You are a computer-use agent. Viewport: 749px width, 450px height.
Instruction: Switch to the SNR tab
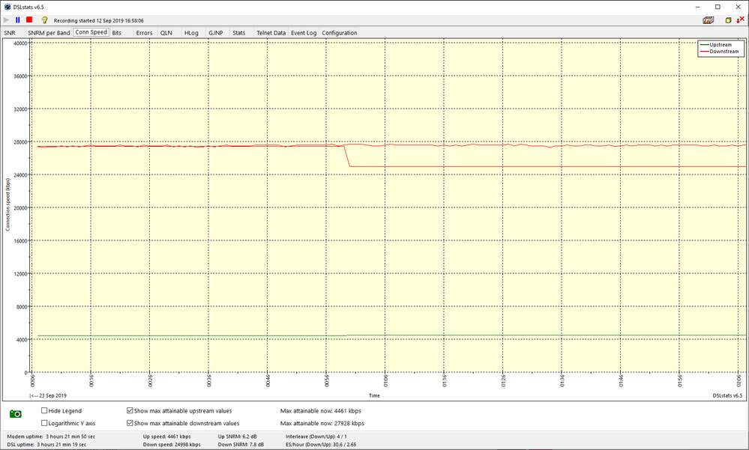click(x=10, y=33)
